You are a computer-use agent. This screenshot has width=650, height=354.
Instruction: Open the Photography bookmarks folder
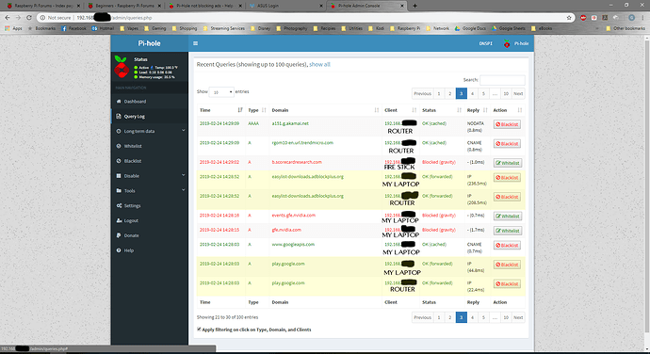point(292,28)
